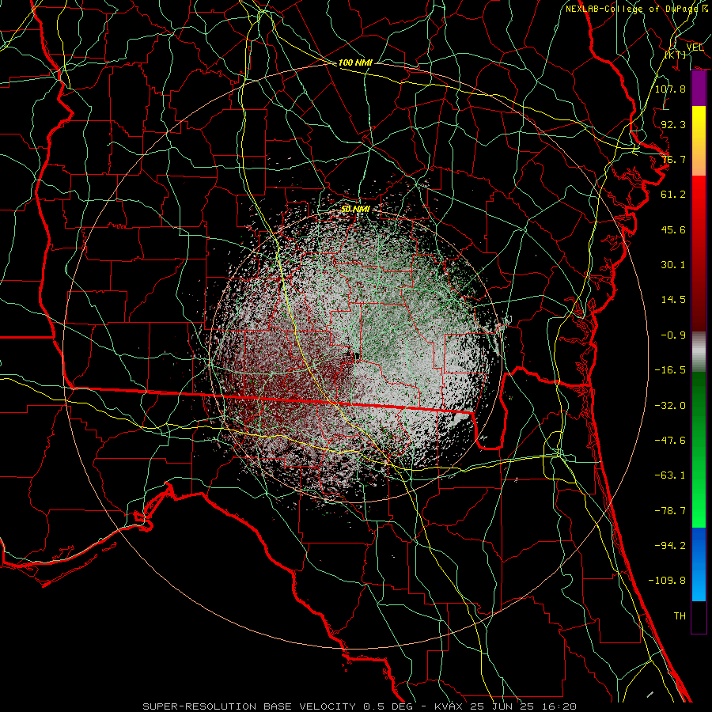This screenshot has width=712, height=712.
Task: Click the gray near-zero segment of color bar
Action: (699, 352)
